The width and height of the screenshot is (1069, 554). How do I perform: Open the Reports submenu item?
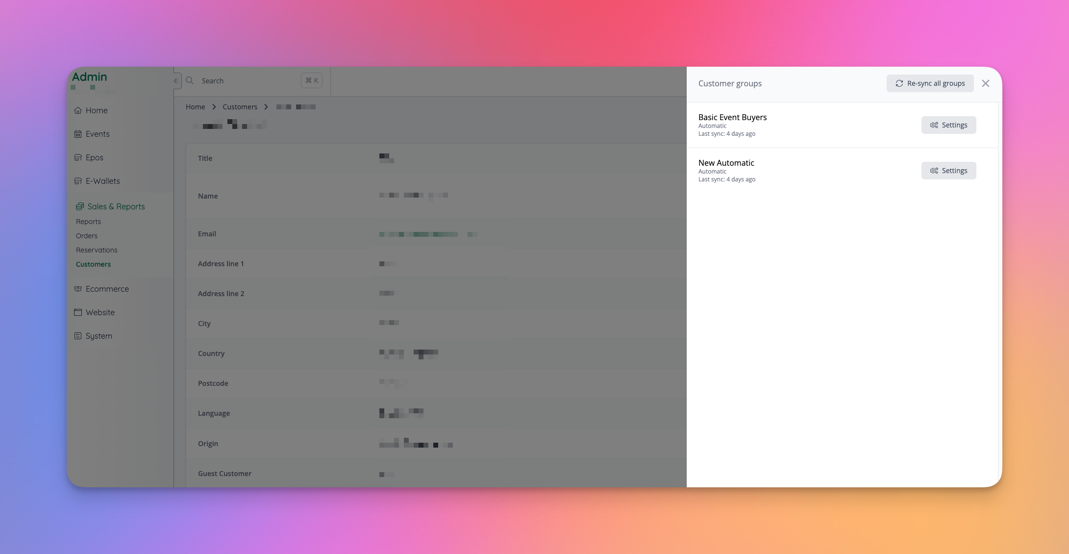88,222
